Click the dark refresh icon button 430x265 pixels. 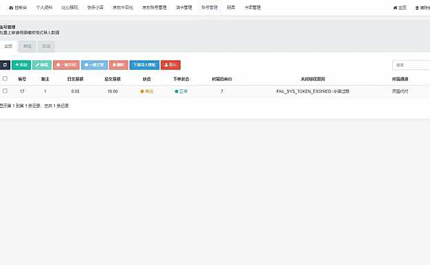(5, 65)
